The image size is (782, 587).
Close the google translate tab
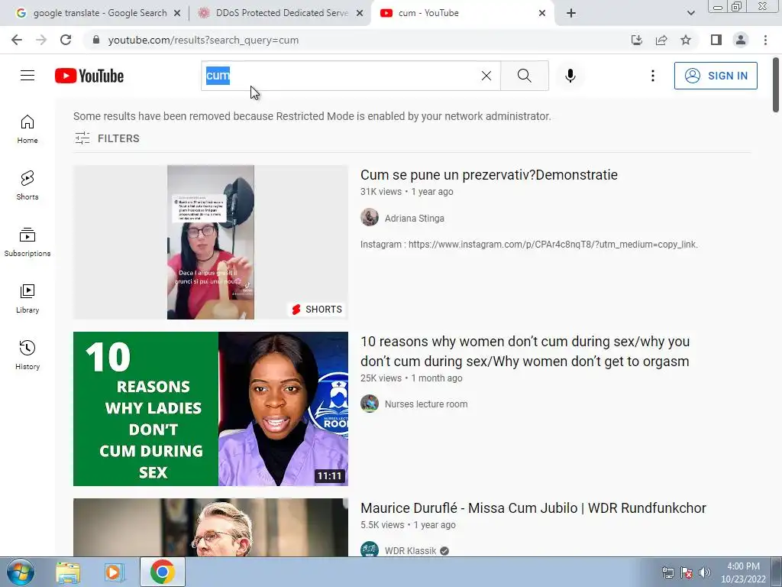click(177, 13)
